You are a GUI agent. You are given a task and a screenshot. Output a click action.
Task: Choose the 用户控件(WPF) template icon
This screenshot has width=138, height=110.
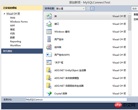point(49,55)
